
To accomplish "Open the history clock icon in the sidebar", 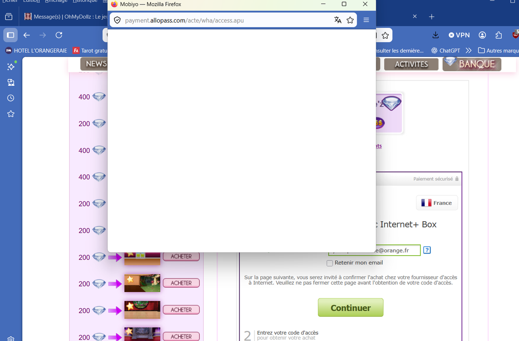I will [x=11, y=98].
